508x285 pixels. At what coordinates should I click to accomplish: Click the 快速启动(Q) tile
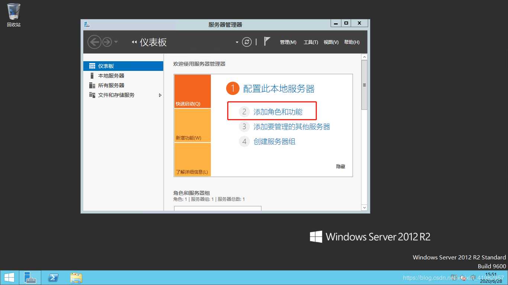click(x=192, y=91)
